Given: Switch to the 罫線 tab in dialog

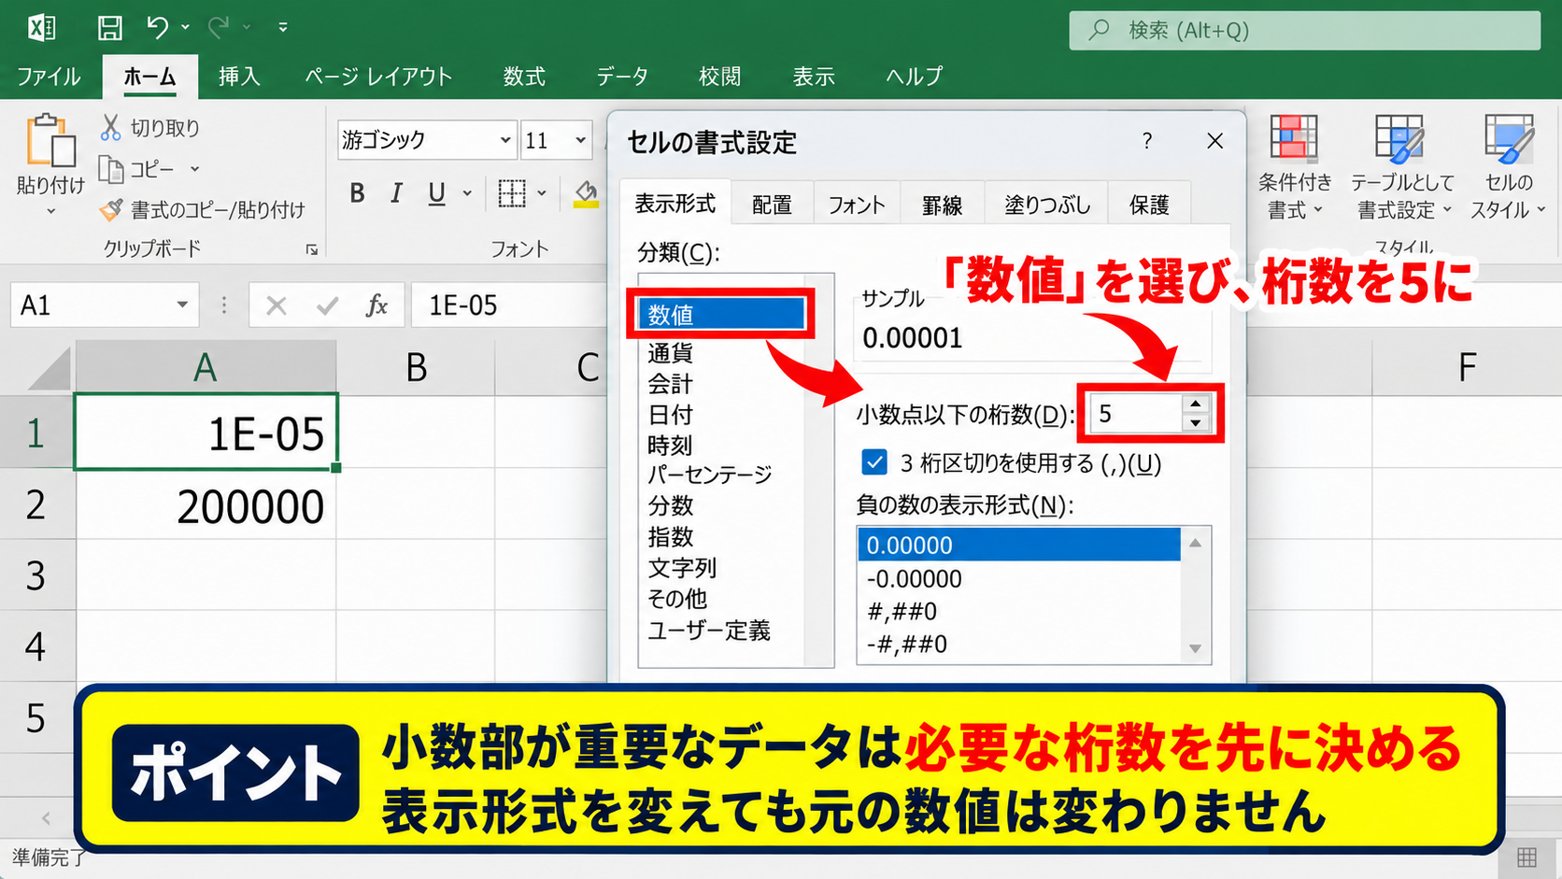Looking at the screenshot, I should pyautogui.click(x=942, y=205).
